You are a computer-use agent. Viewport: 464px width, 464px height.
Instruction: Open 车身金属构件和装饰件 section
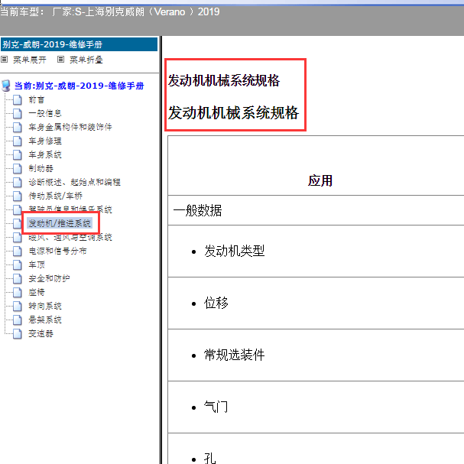tap(70, 127)
